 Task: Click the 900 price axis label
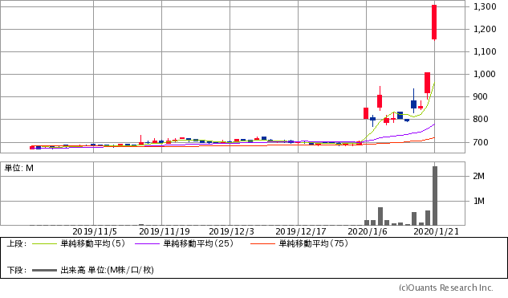click(x=481, y=96)
